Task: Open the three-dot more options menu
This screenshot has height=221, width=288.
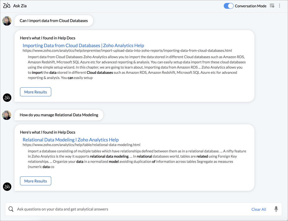Action: [x=280, y=6]
